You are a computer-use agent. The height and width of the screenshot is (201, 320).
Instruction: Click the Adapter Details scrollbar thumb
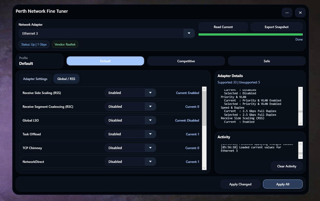coord(301,112)
